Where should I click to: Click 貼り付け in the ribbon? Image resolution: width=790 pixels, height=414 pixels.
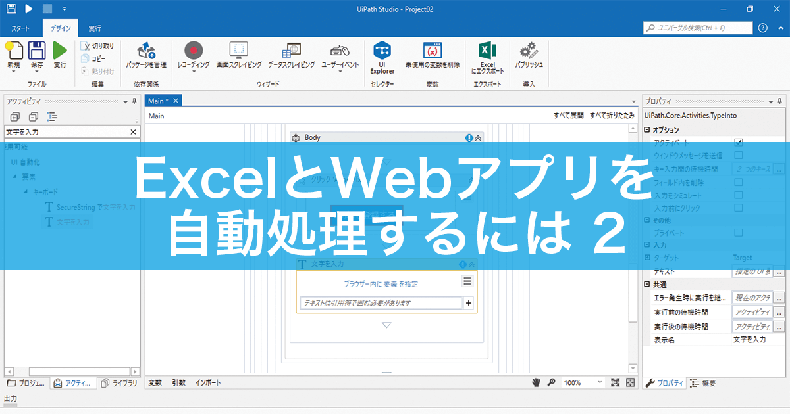point(97,71)
